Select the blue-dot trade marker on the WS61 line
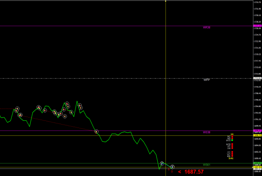 click(x=162, y=163)
